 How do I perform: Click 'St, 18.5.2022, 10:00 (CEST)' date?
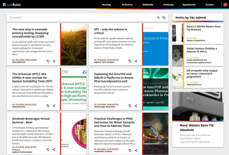[106, 149]
